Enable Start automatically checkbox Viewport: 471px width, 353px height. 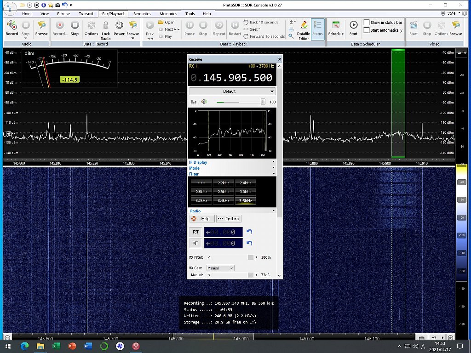pyautogui.click(x=367, y=30)
